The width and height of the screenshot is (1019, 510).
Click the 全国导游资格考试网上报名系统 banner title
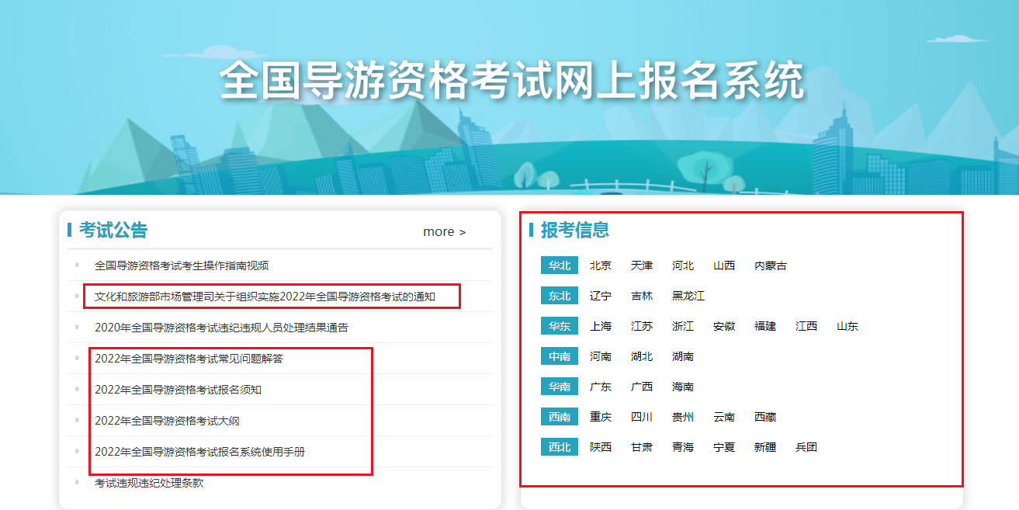tap(511, 80)
